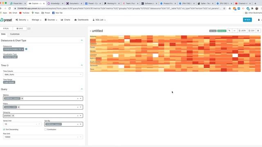Enable the Contribution checkbox
This screenshot has height=147, width=262.
click(x=45, y=129)
